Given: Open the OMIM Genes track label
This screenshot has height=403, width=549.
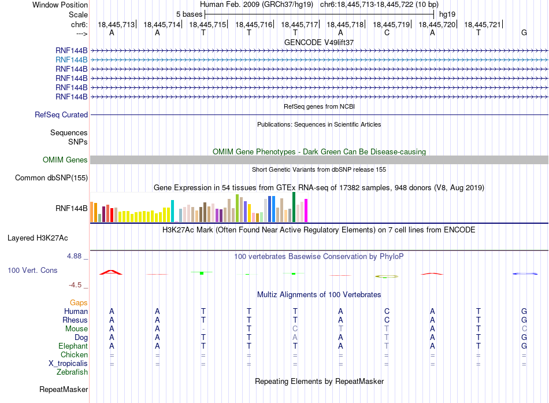Looking at the screenshot, I should click(x=65, y=160).
